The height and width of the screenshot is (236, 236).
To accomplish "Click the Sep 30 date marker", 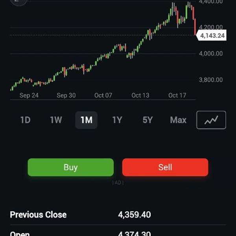I will (x=66, y=95).
